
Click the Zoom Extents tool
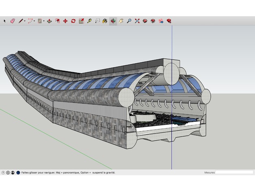[137, 21]
